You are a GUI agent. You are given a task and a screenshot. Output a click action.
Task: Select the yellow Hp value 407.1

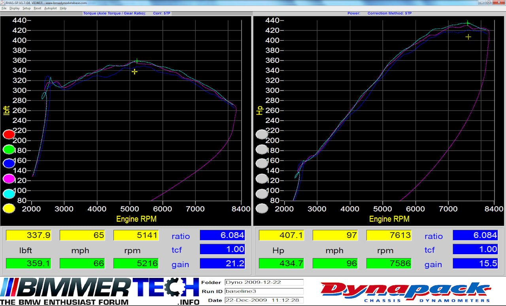point(281,235)
